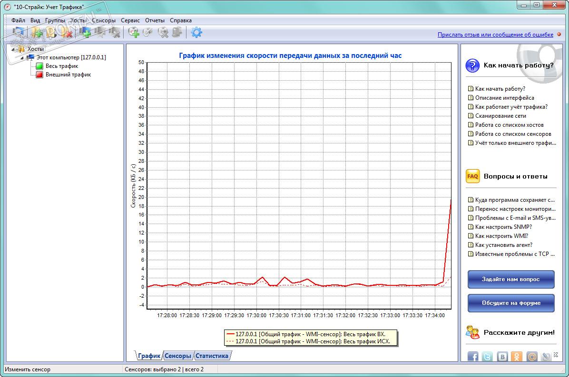
Task: Open FAQ 'Перенос настроек монитори...'
Action: pos(515,209)
